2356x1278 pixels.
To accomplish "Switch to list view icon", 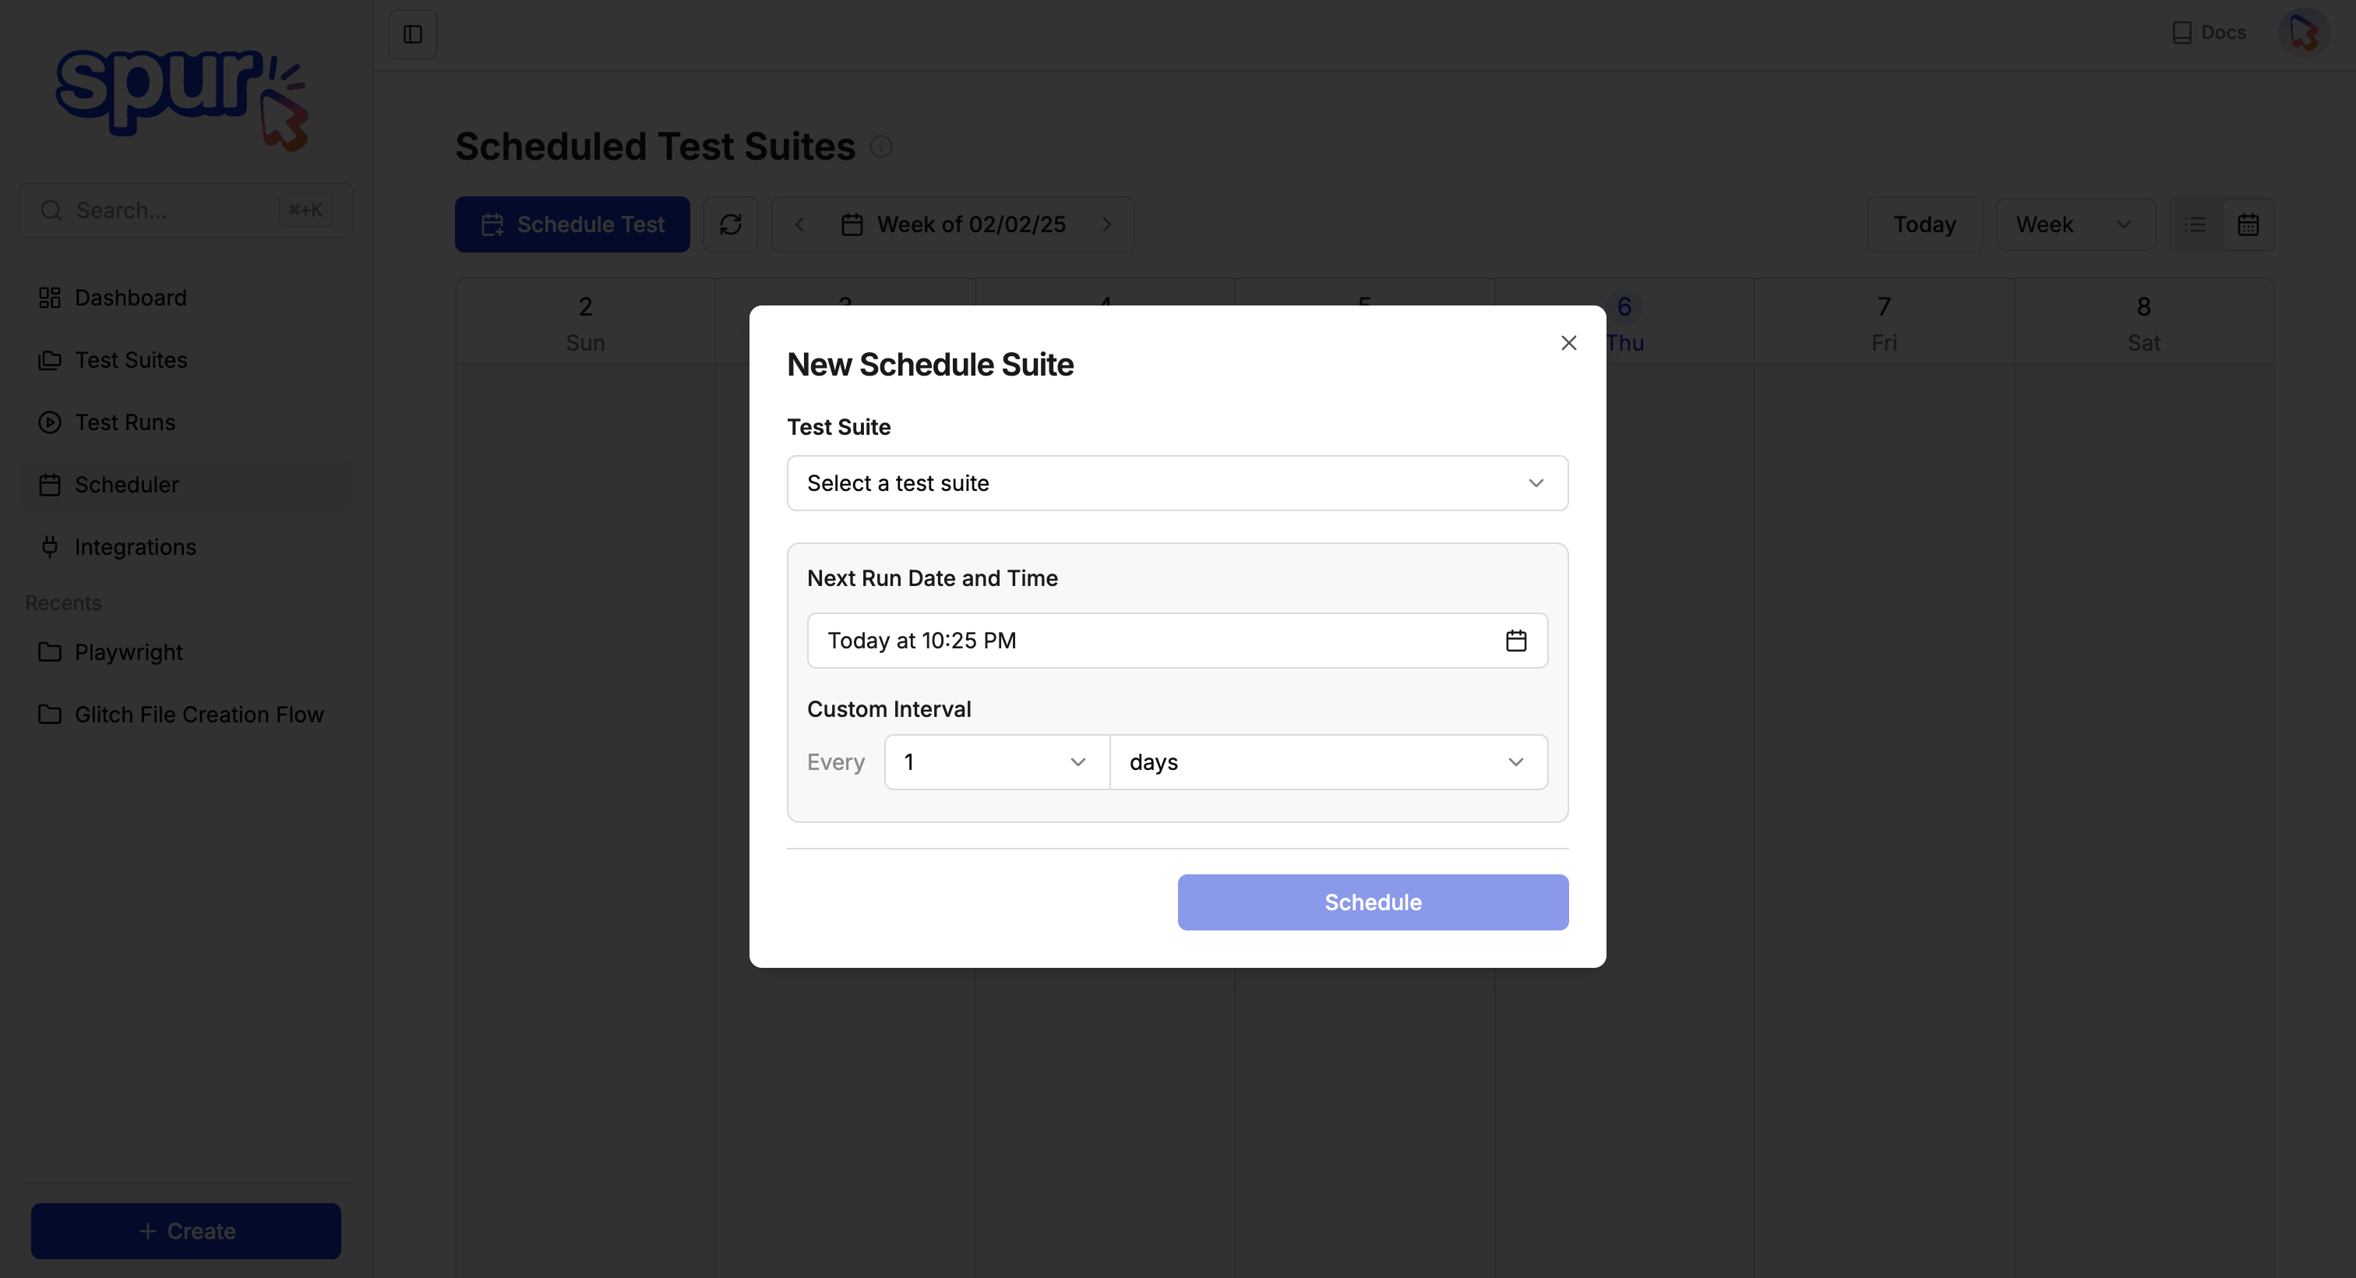I will click(x=2195, y=224).
